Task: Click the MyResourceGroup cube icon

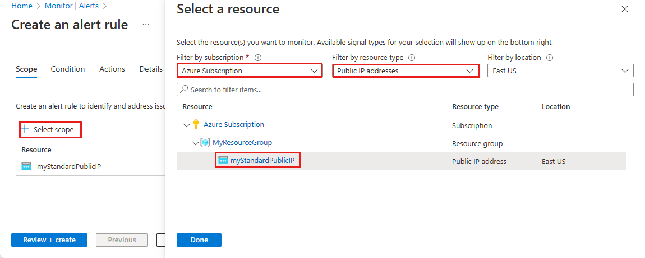Action: (x=205, y=143)
